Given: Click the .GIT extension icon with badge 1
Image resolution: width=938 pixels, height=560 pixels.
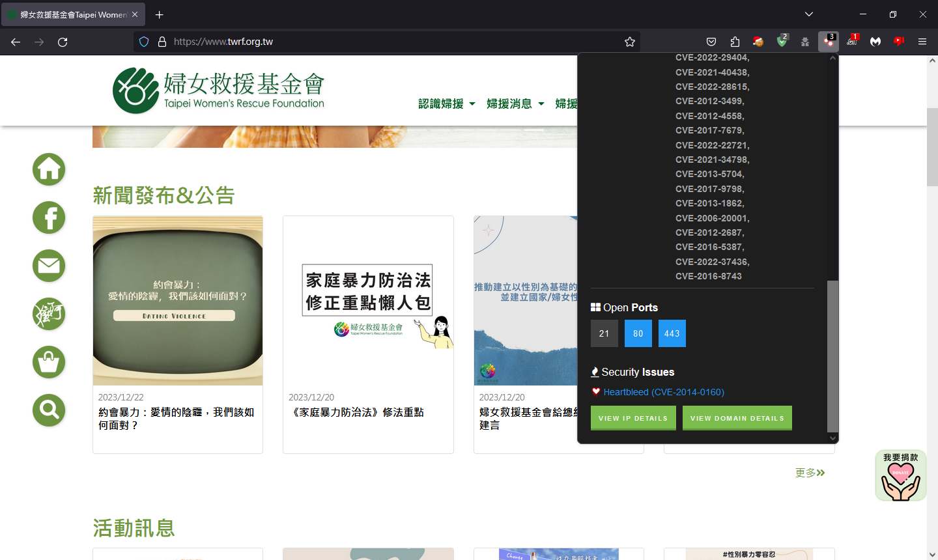Looking at the screenshot, I should tap(852, 41).
